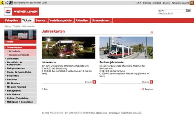Click the Barrierefrei mit den Wiener Linien text
The height and width of the screenshot is (132, 194).
click(x=31, y=3)
